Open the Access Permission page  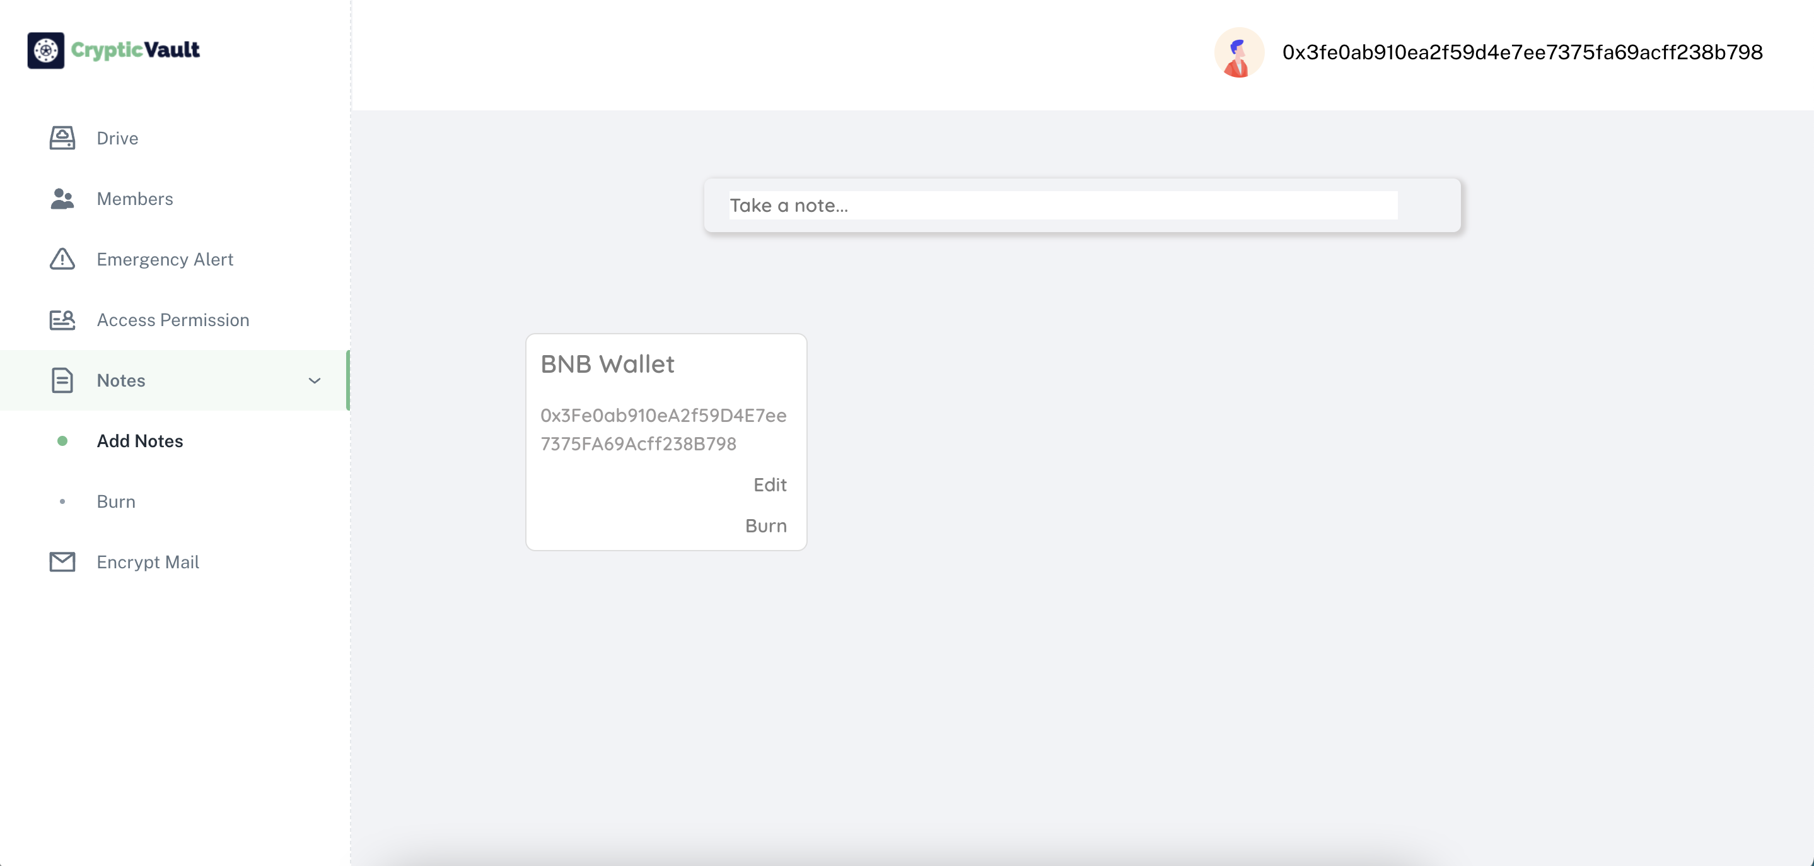click(x=175, y=320)
